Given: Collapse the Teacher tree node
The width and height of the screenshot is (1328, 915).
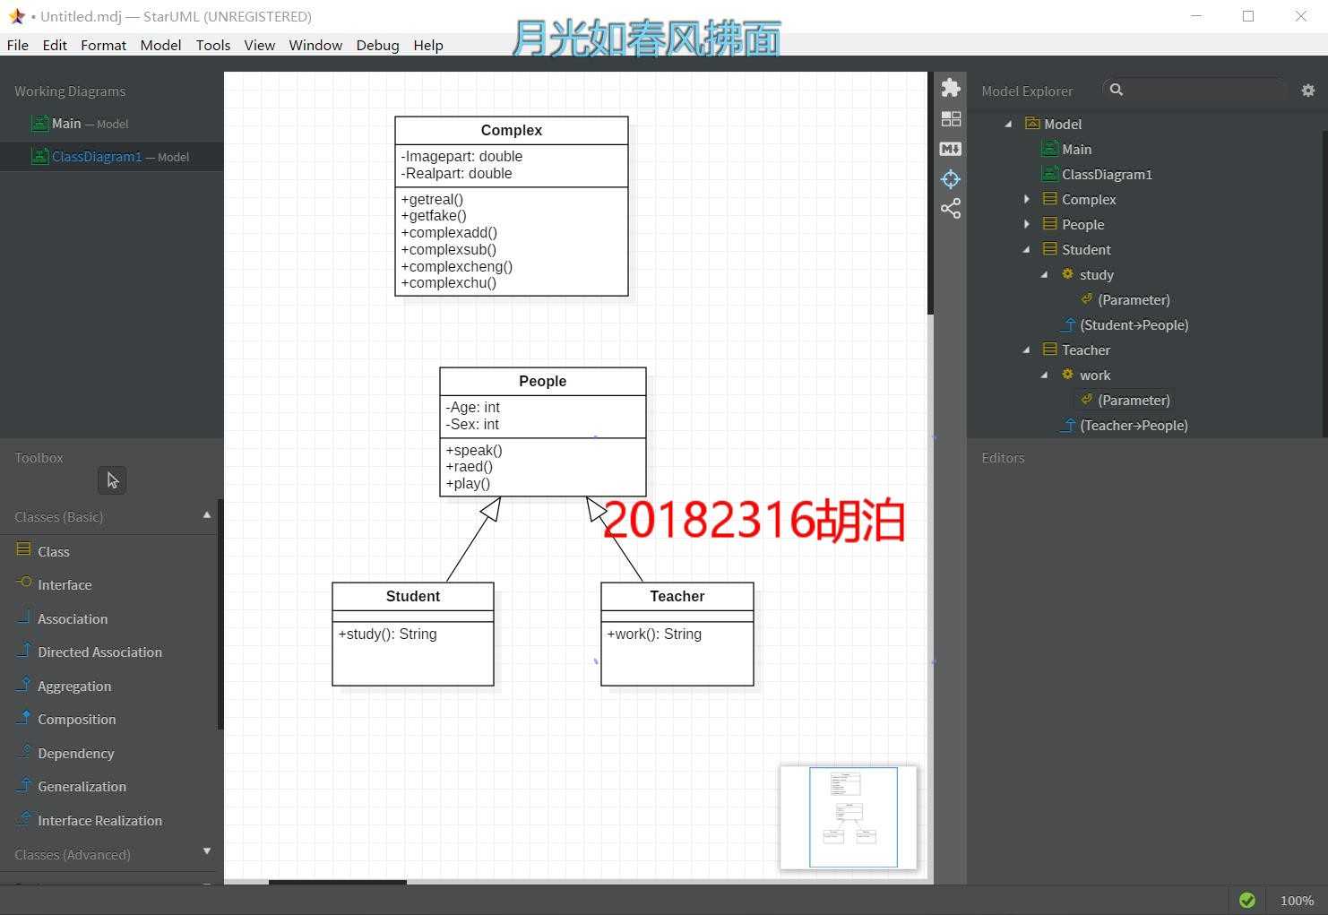Looking at the screenshot, I should pos(1027,350).
